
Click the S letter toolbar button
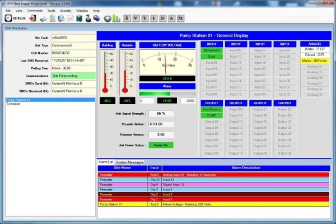coord(127,18)
